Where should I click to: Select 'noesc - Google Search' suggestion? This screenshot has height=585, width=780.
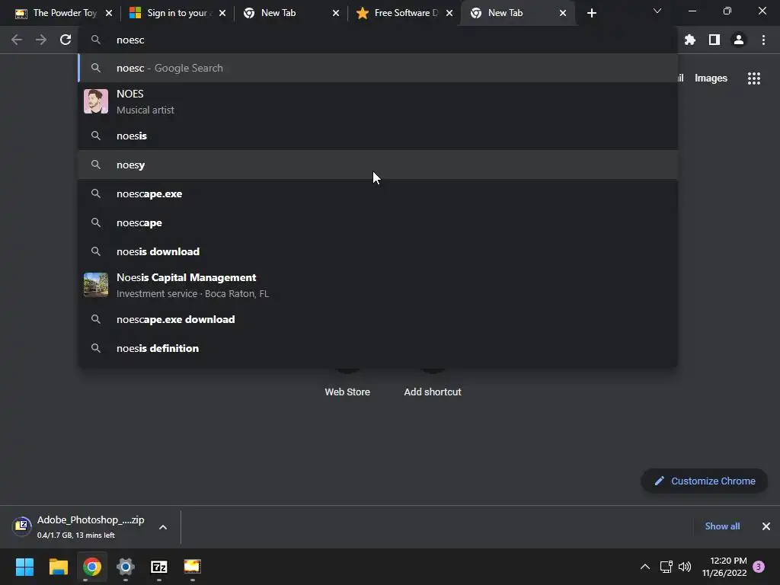click(x=378, y=68)
